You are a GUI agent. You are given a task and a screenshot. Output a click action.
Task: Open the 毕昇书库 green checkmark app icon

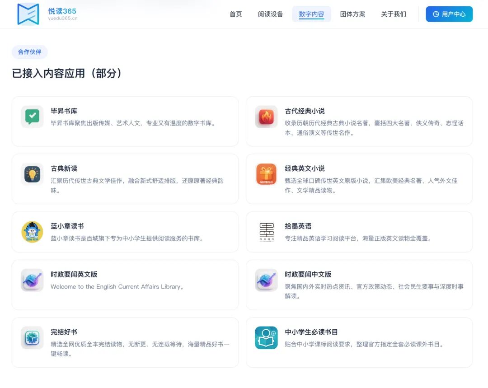[x=32, y=117]
